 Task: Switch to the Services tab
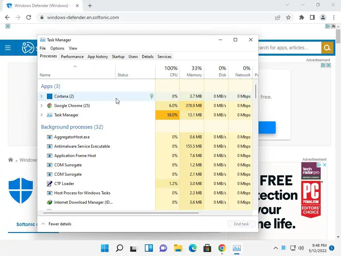click(165, 57)
